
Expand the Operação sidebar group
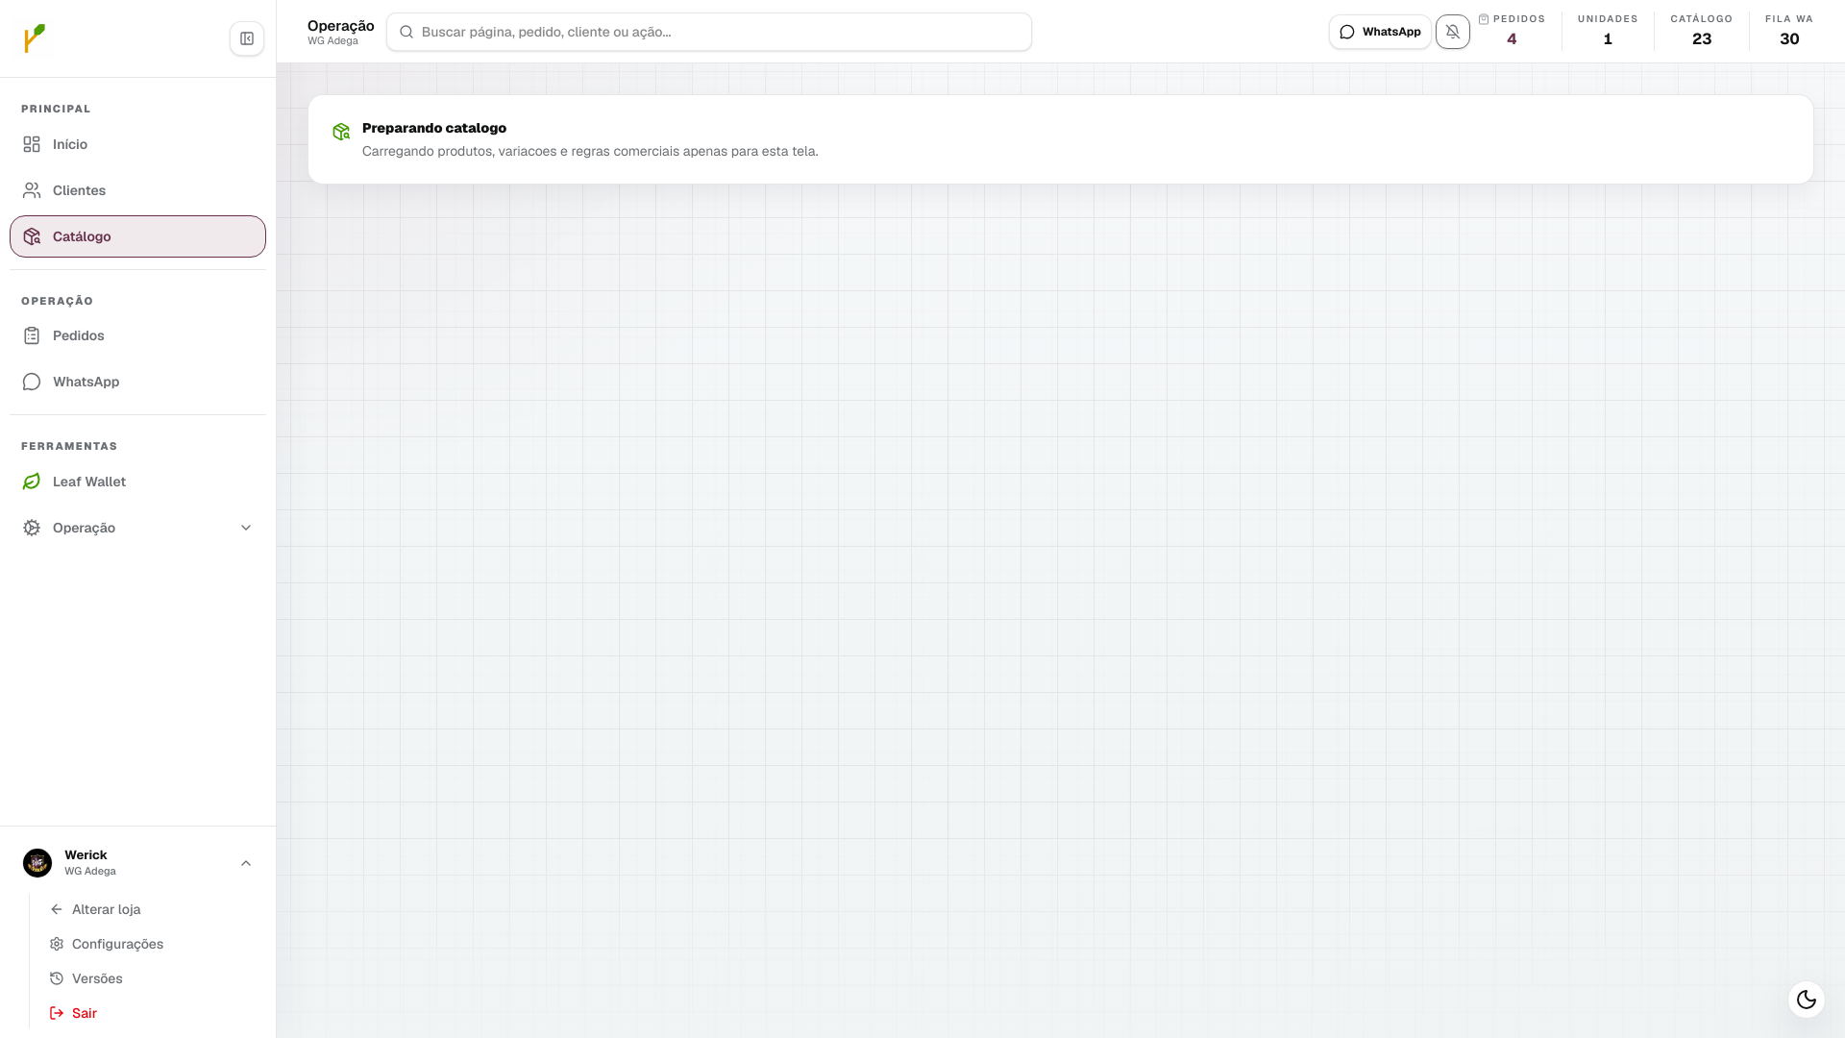137,528
